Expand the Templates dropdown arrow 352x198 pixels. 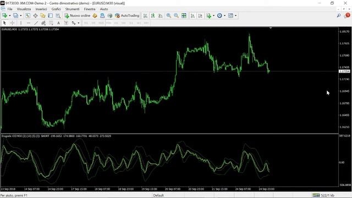point(236,15)
